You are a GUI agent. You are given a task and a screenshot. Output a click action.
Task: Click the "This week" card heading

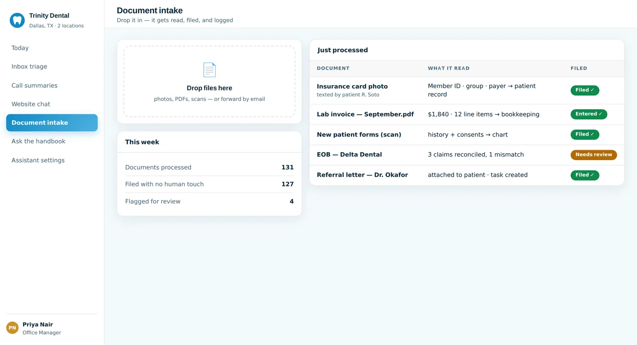click(x=142, y=142)
